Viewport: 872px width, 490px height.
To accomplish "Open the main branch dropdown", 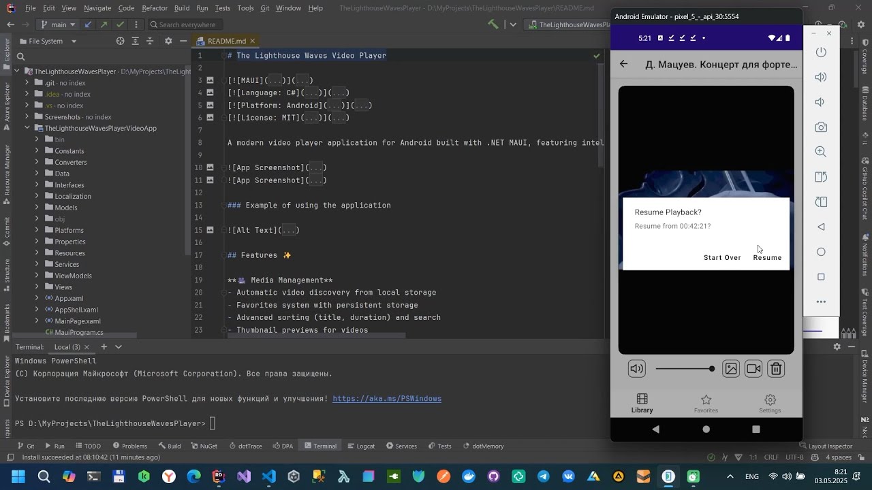I will (x=59, y=24).
